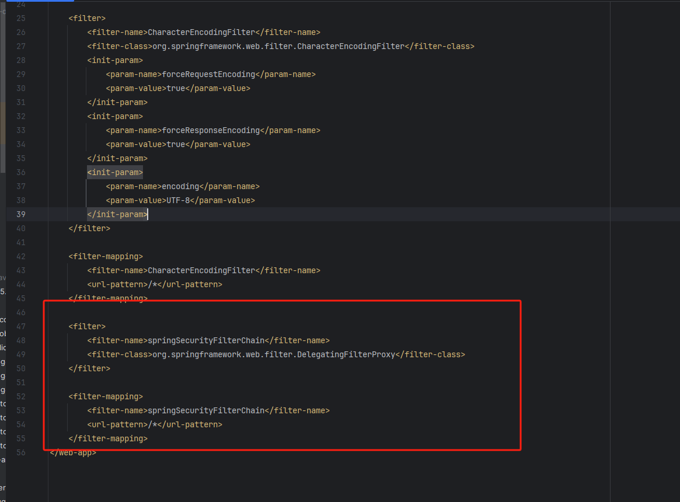The height and width of the screenshot is (502, 680).
Task: Click line number 25 in the gutter
Action: (x=20, y=18)
